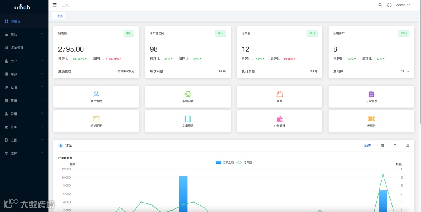This screenshot has height=212, width=421.
Task: Open 会员管理 shortcut with user icon
Action: coord(96,96)
